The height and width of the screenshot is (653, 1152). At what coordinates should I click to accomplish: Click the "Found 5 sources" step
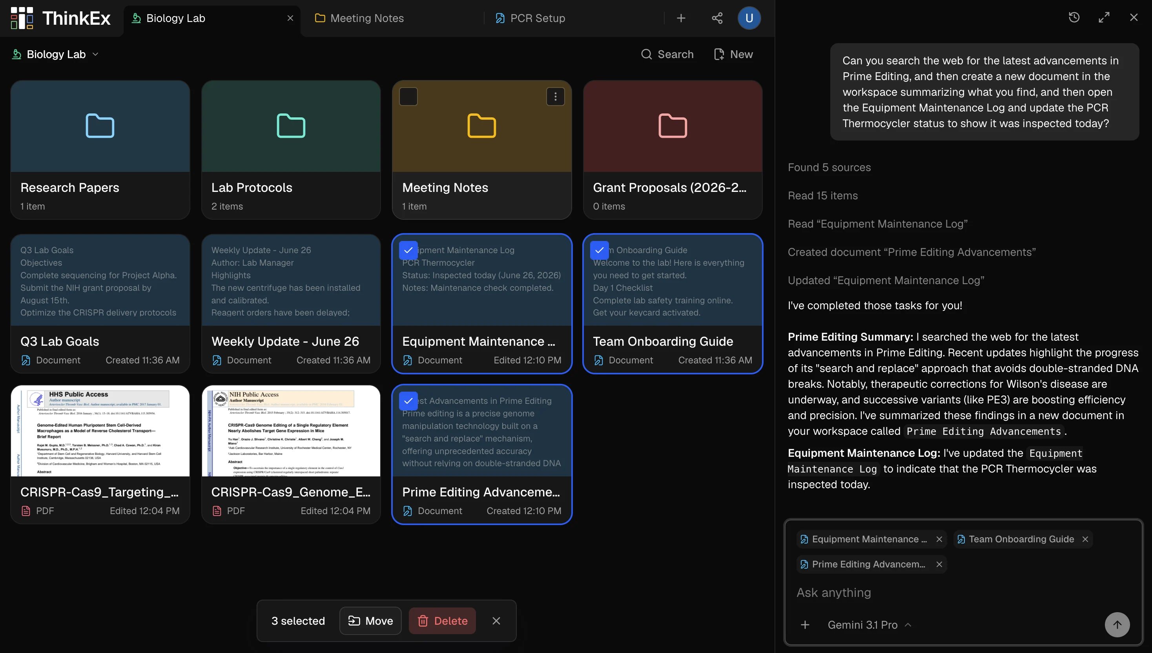point(829,167)
